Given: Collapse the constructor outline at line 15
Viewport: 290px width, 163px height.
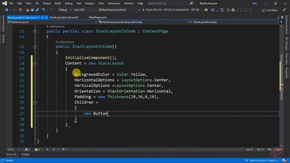Looking at the screenshot, I should tap(35, 47).
